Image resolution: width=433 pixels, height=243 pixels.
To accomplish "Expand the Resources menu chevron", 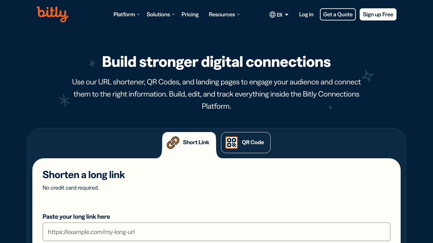I will (x=238, y=14).
